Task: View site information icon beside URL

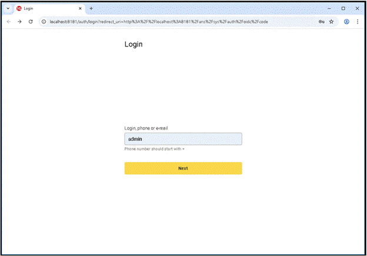Action: pos(44,22)
